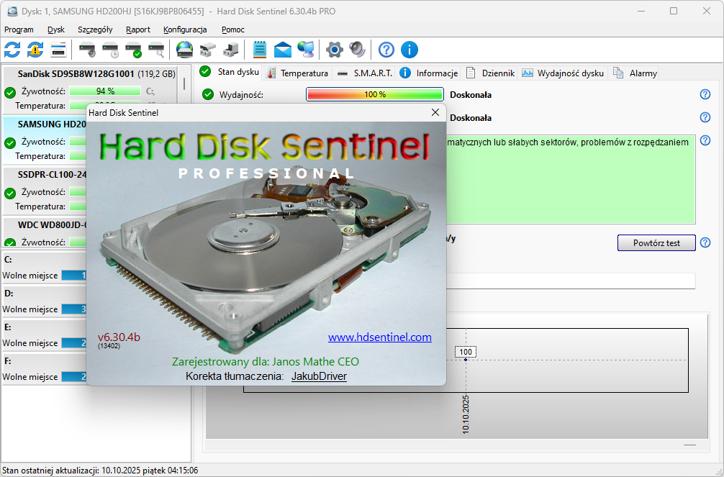The width and height of the screenshot is (724, 477).
Task: Open the Program menu
Action: pos(19,29)
